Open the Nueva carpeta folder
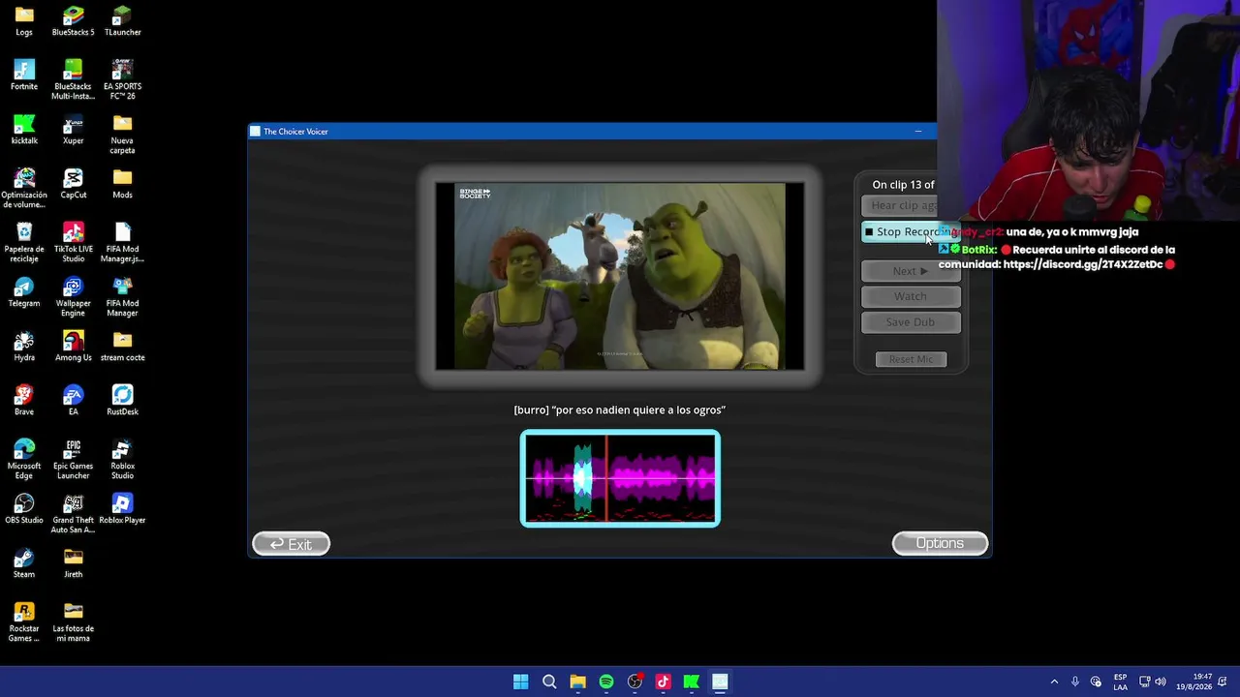The width and height of the screenshot is (1240, 697). coord(122,134)
